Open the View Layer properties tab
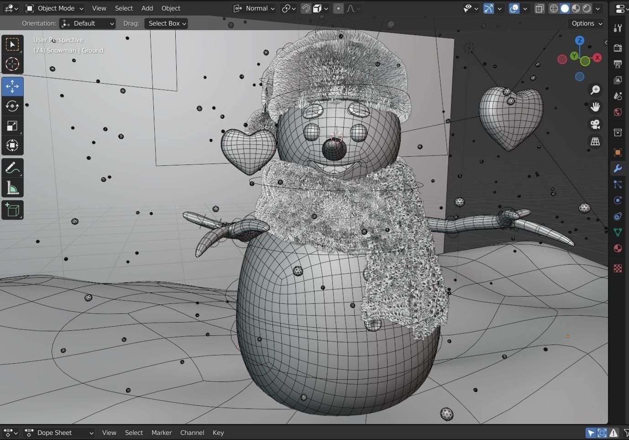This screenshot has height=440, width=629. pos(618,80)
